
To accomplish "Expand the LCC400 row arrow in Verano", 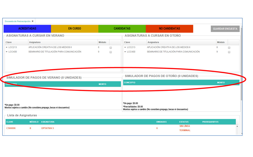I will (7, 52).
